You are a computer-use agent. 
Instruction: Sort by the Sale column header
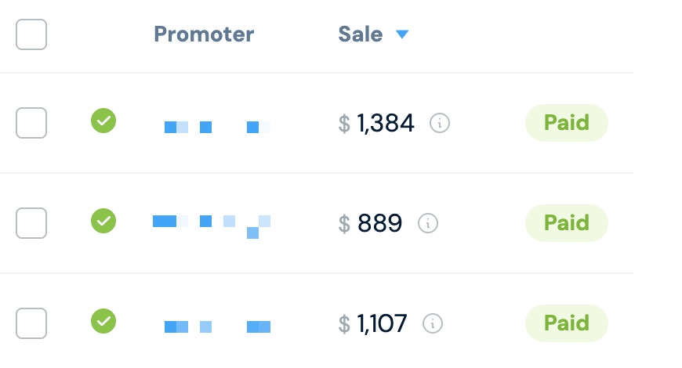coord(361,34)
